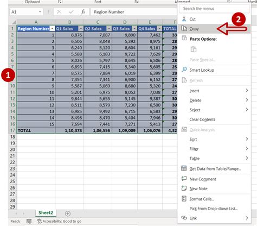Click the previous sheet navigation arrow
Screen dimensions: 257x226
[16, 214]
